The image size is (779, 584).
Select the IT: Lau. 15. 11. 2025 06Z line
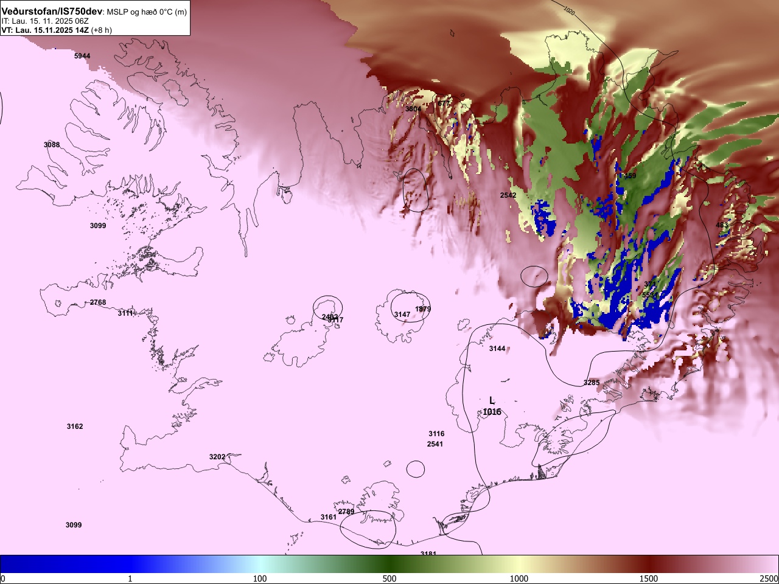click(x=45, y=21)
